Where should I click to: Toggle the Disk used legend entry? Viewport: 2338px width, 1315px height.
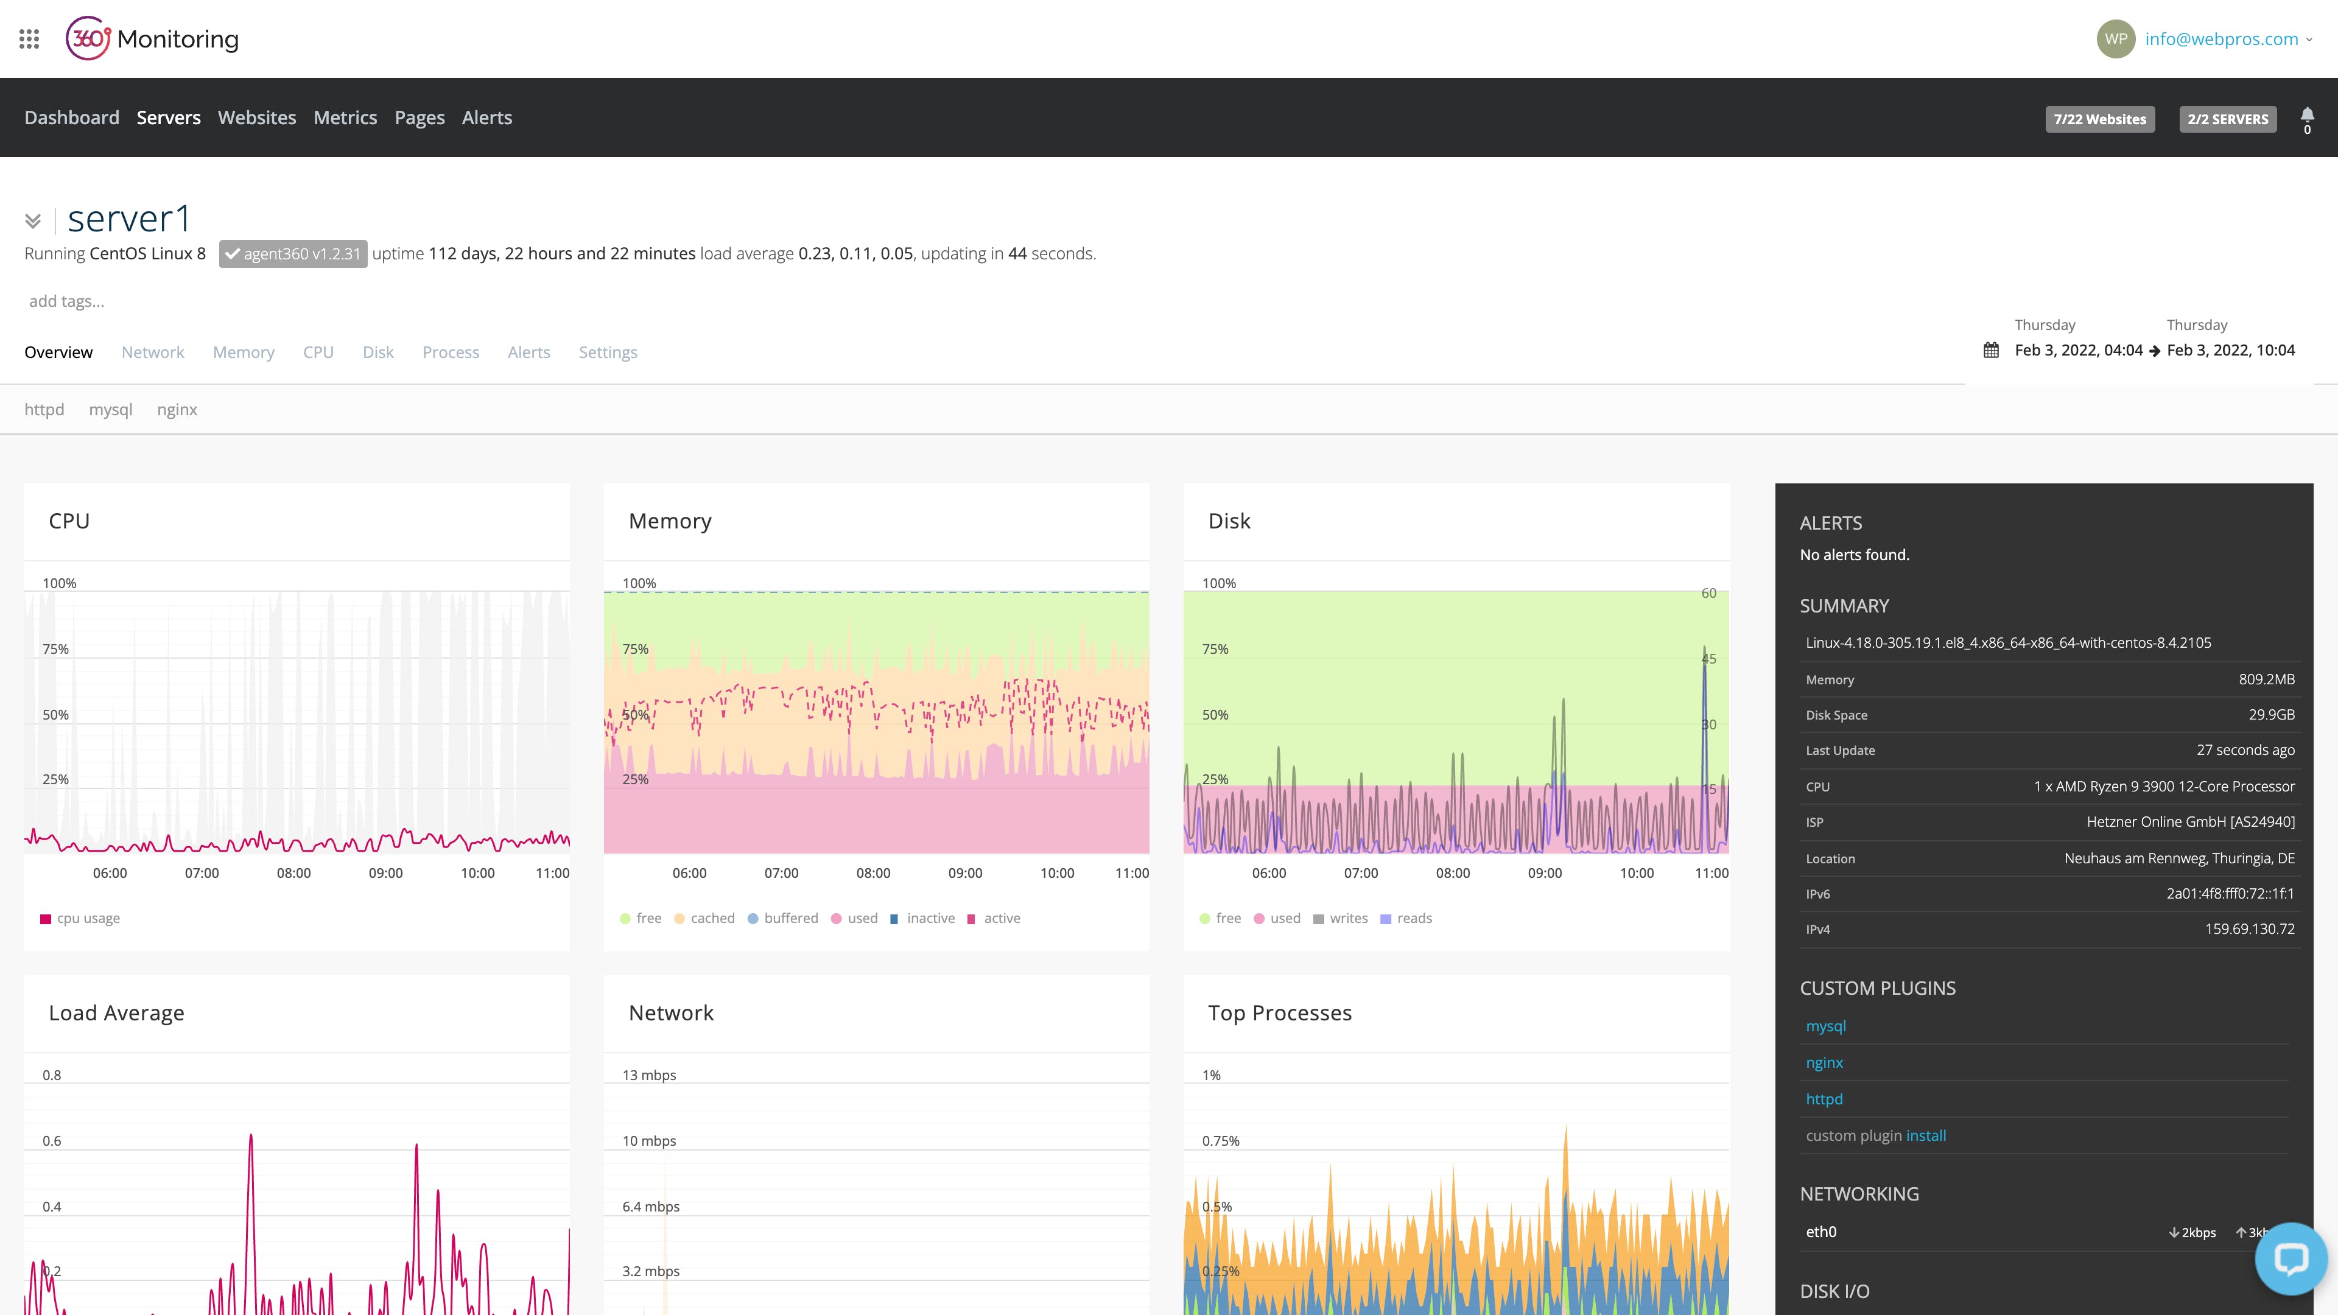coord(1277,919)
